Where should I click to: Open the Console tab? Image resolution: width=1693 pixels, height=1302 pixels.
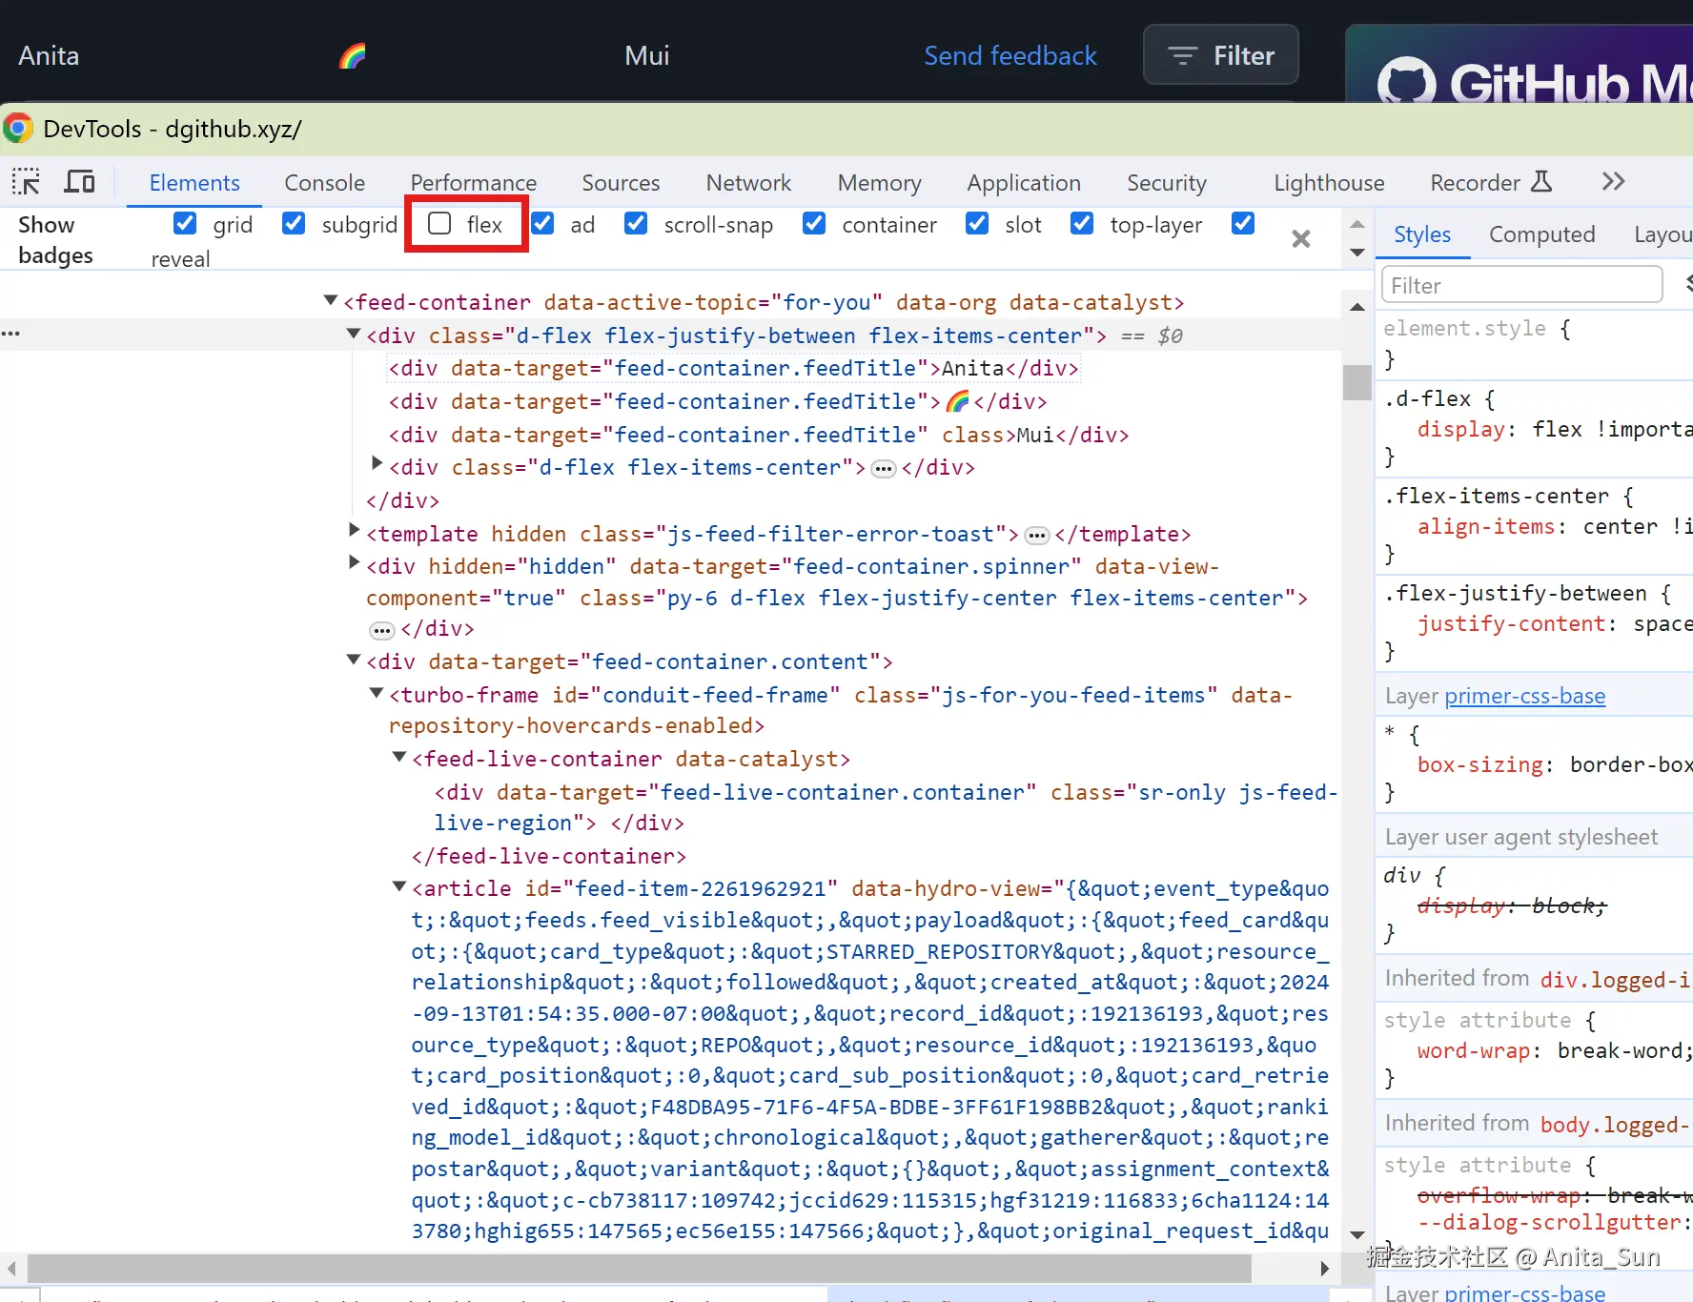click(325, 182)
